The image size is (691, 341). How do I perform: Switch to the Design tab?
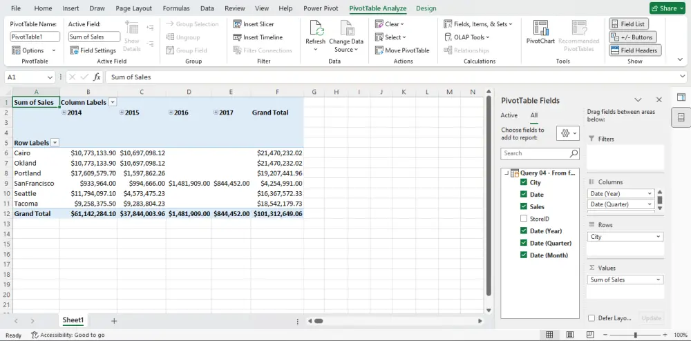click(x=426, y=8)
